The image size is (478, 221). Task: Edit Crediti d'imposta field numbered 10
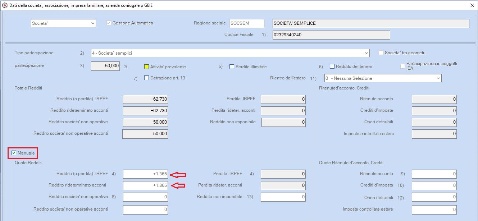click(434, 185)
